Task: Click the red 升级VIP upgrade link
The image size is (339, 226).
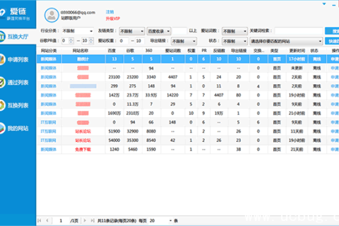Action: click(x=112, y=19)
